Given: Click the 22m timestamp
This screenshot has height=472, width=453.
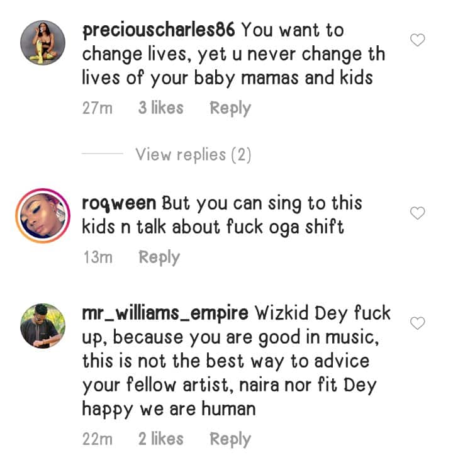Looking at the screenshot, I should (98, 439).
